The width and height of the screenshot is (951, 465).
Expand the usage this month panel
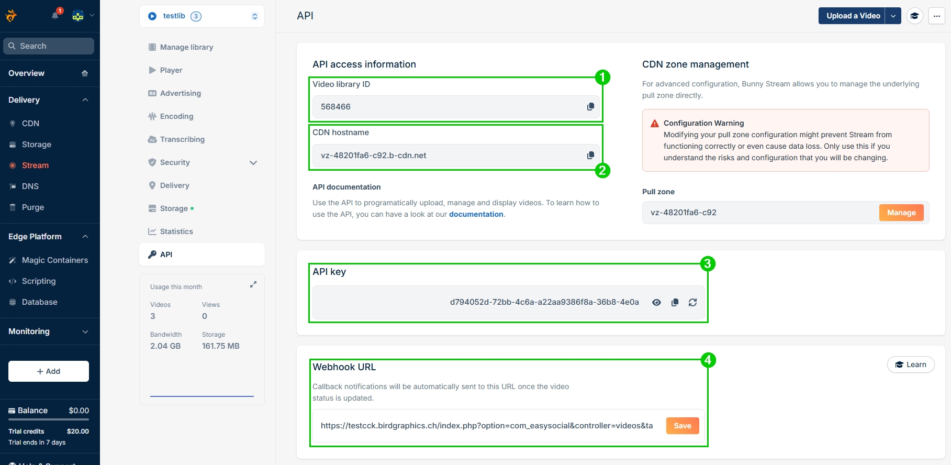point(253,284)
